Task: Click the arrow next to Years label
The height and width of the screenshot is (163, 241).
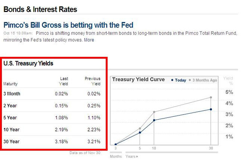Action: click(x=137, y=156)
